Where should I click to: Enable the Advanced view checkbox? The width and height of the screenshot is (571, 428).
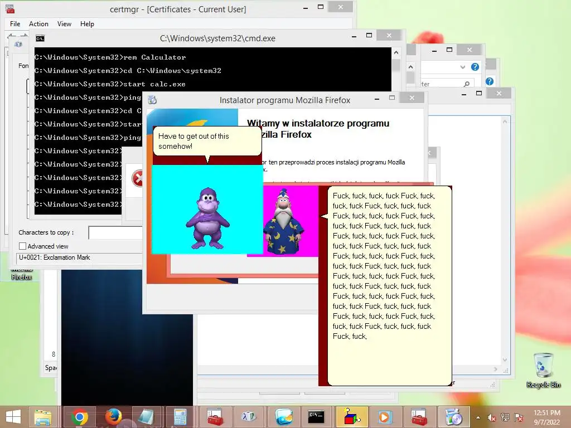point(22,246)
